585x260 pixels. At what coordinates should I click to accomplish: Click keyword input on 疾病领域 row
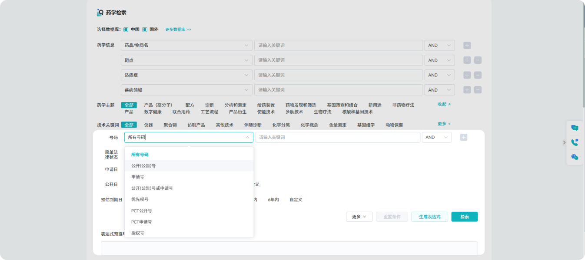[339, 90]
